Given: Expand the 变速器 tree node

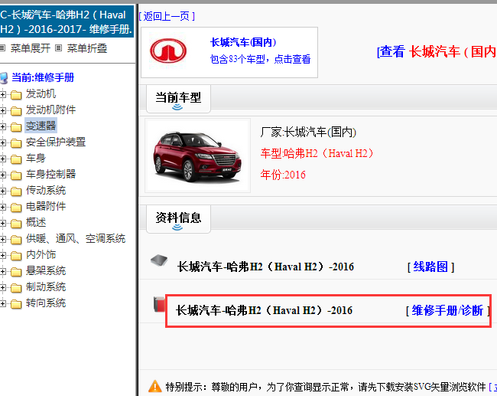Looking at the screenshot, I should click(x=2, y=126).
